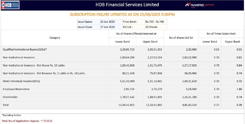Click the Total No.of Application Approx line

(x=27, y=121)
